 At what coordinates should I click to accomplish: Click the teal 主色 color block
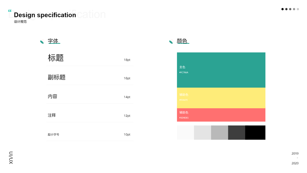(221, 70)
